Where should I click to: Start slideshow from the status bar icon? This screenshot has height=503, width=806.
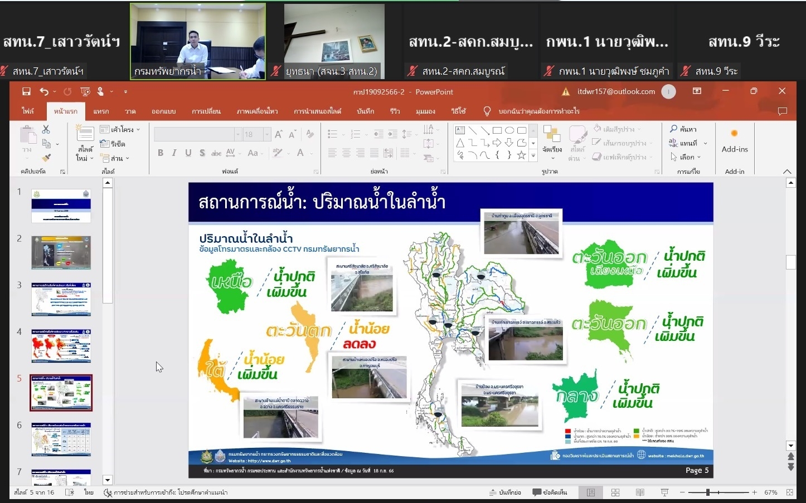[x=664, y=492]
